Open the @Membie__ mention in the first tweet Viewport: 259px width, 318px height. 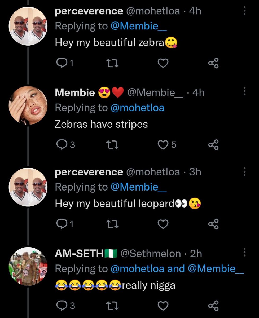(x=138, y=26)
